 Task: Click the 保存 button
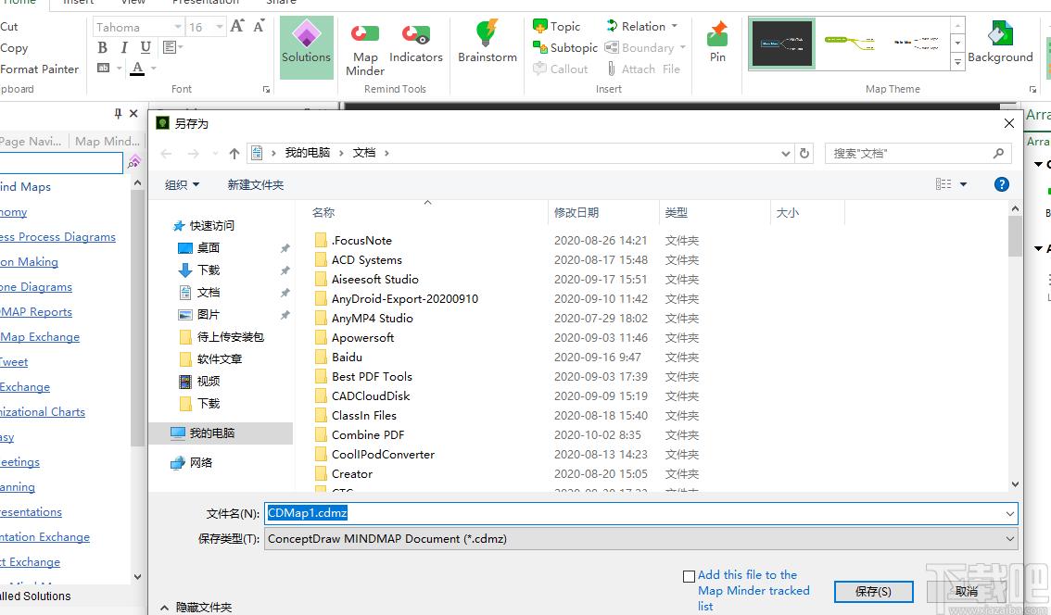click(873, 592)
